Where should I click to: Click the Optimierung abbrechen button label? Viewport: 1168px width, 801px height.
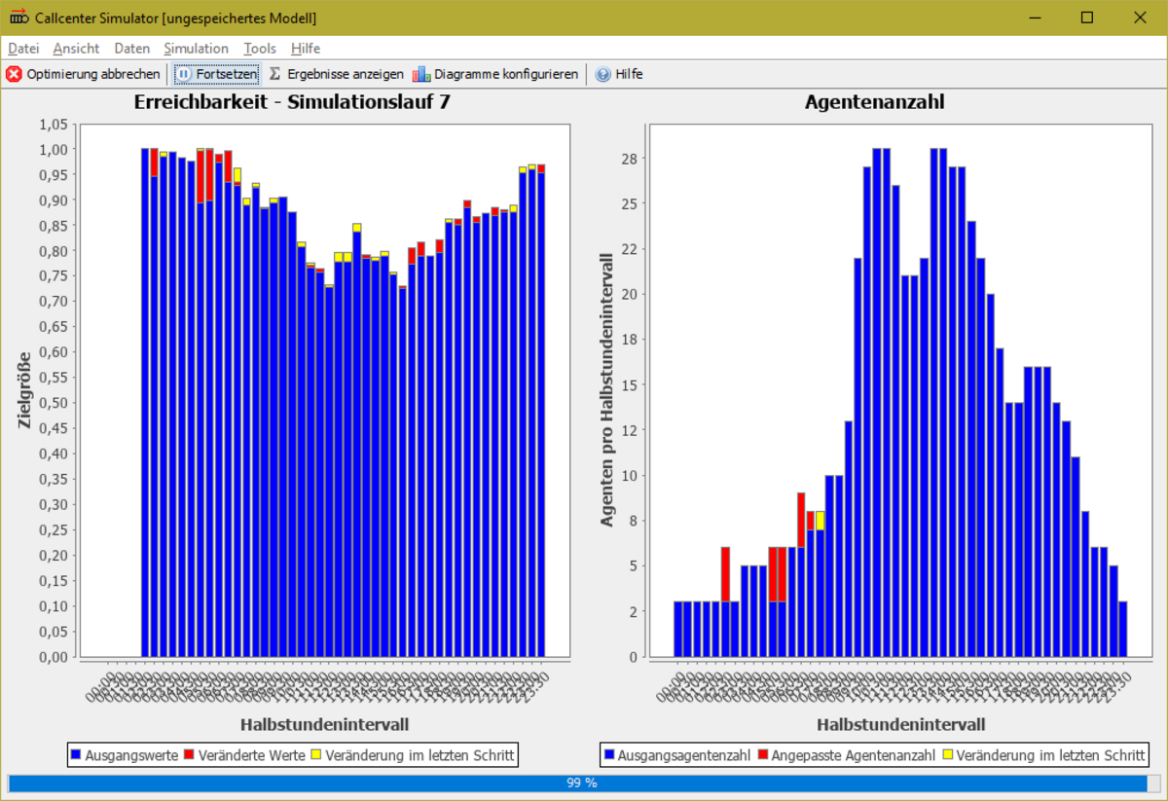(93, 74)
